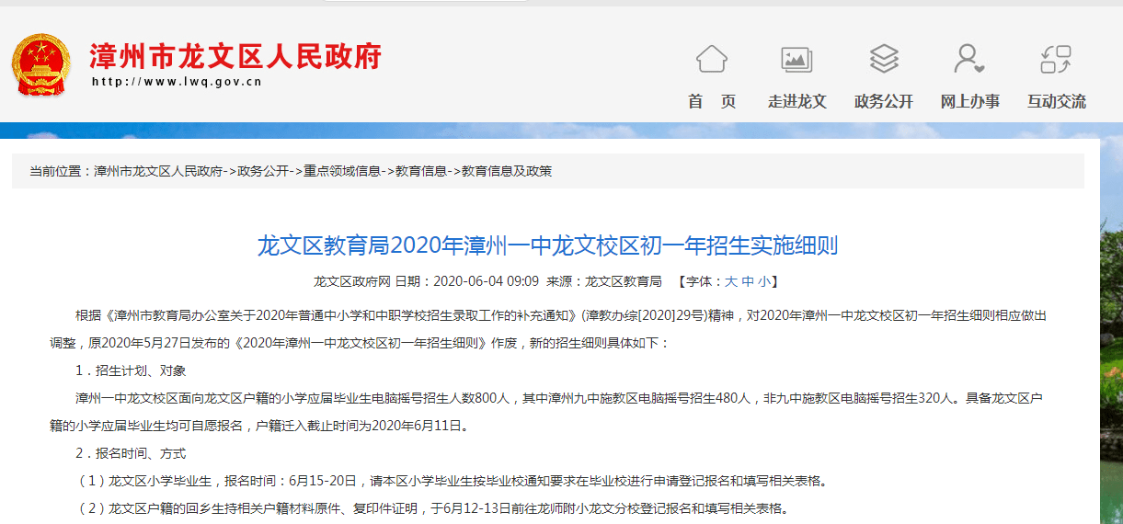1123x524 pixels.
Task: Set font size to 中
Action: [748, 281]
